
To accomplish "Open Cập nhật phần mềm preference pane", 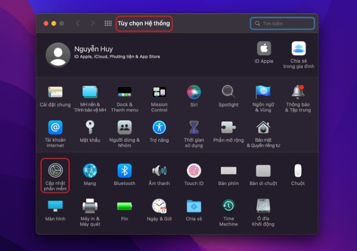I will (55, 172).
